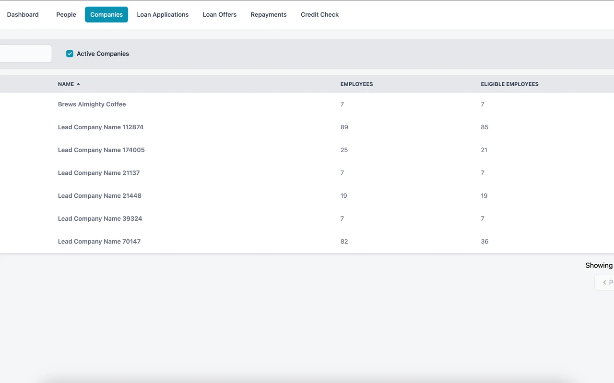Click employee count 89
Image resolution: width=614 pixels, height=383 pixels.
344,127
